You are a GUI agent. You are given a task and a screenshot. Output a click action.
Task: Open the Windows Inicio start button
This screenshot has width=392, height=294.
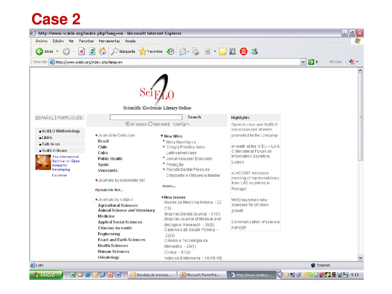pos(46,275)
